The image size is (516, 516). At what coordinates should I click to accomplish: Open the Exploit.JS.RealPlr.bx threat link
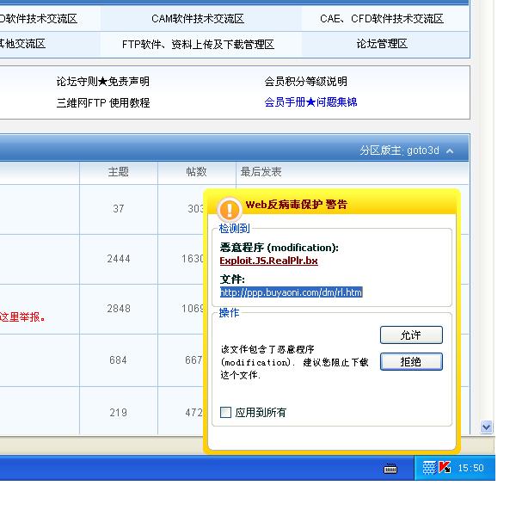268,261
